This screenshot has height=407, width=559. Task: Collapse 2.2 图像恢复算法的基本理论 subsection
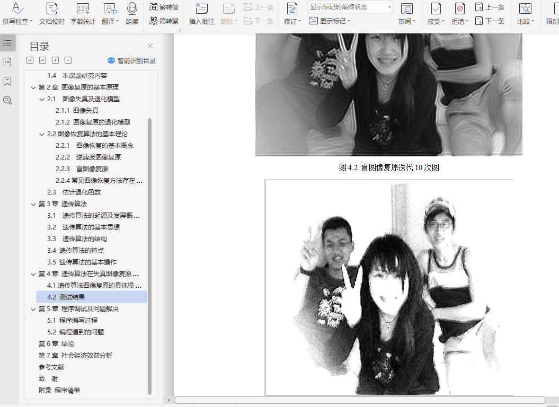click(x=42, y=134)
